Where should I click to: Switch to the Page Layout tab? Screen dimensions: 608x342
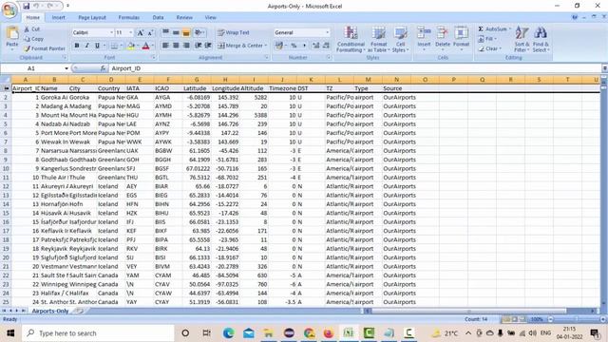[x=92, y=17]
